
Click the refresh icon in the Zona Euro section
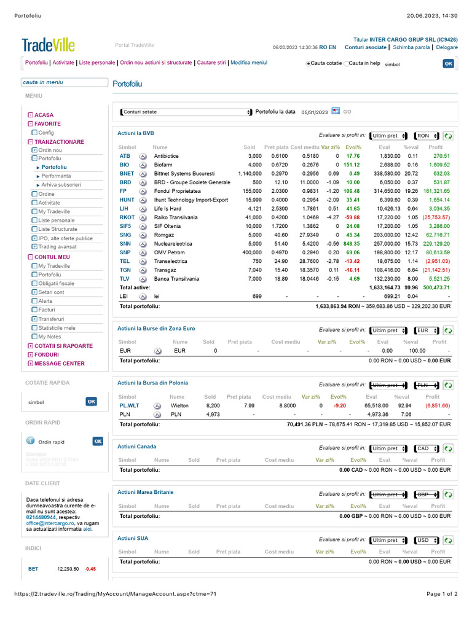pyautogui.click(x=448, y=330)
